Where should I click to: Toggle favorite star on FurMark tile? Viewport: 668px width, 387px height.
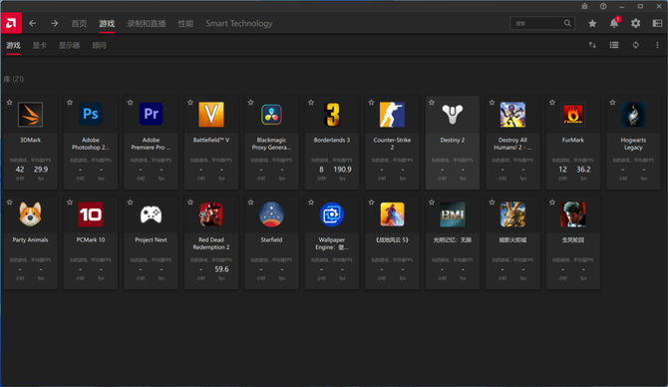point(552,103)
